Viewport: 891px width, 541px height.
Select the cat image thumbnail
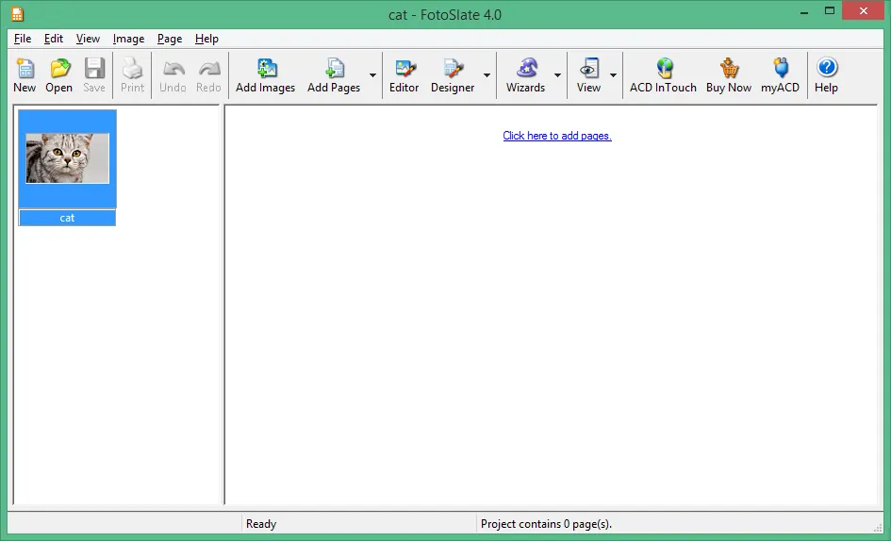tap(67, 158)
